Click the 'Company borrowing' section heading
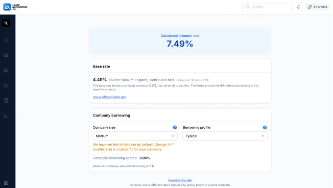The height and width of the screenshot is (188, 333). tap(111, 115)
